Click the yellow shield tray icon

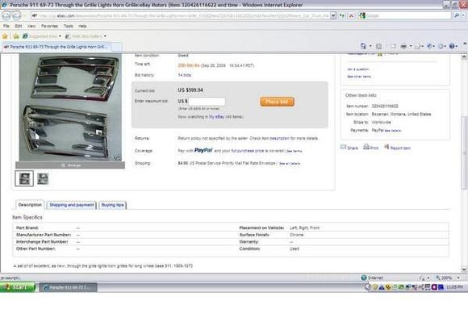pos(375,287)
